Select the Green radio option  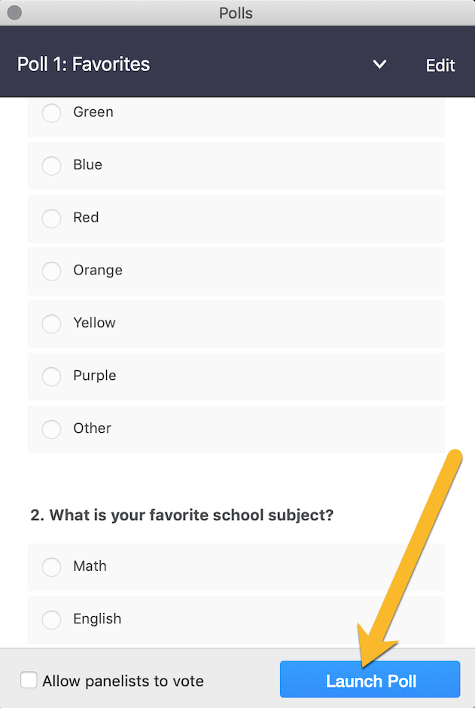(x=51, y=113)
